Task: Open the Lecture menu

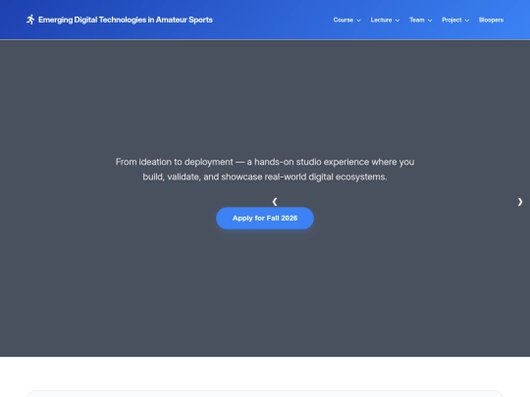Action: (385, 20)
